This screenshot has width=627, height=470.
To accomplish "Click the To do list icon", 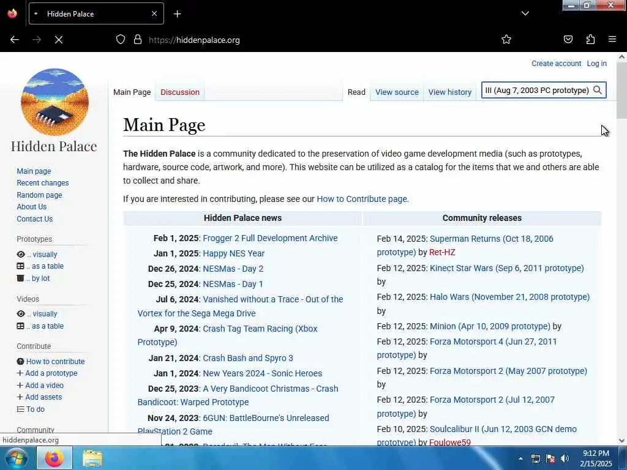I will (x=20, y=409).
